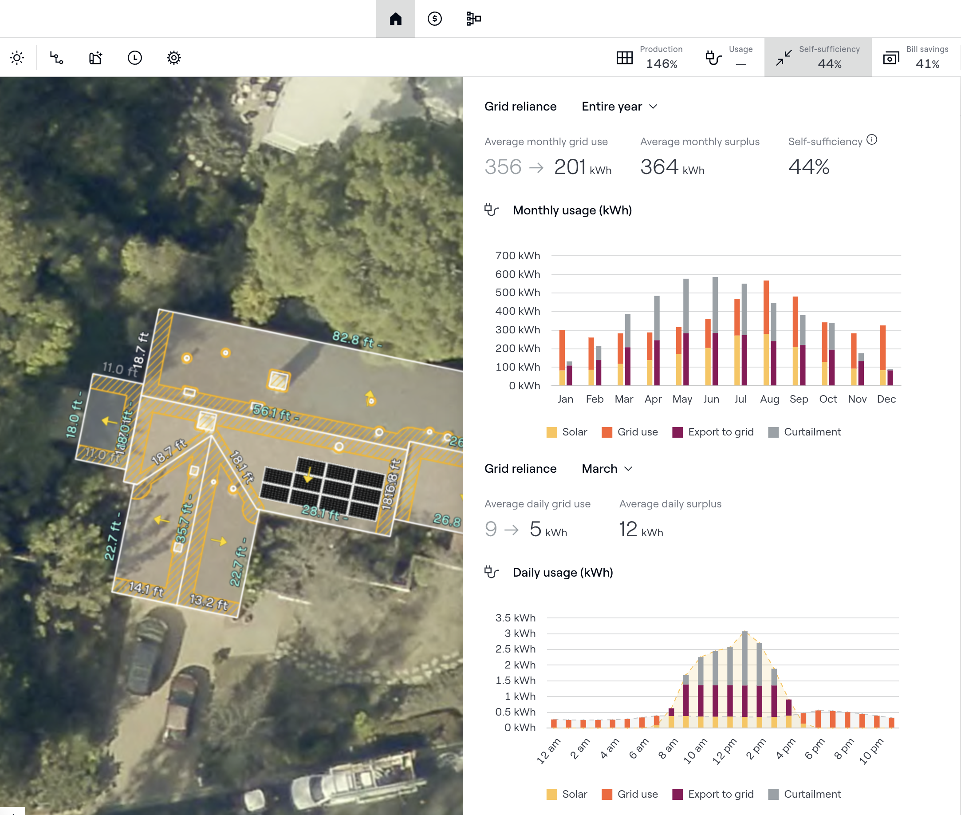Toggle Curtailment in daily chart legend
The width and height of the screenshot is (961, 815).
point(804,794)
